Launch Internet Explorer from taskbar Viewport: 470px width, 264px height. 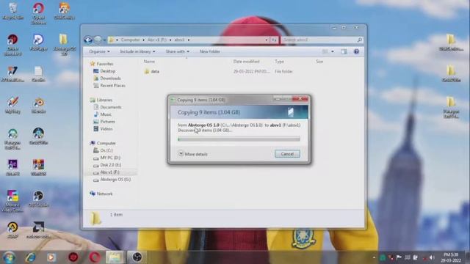(31, 257)
